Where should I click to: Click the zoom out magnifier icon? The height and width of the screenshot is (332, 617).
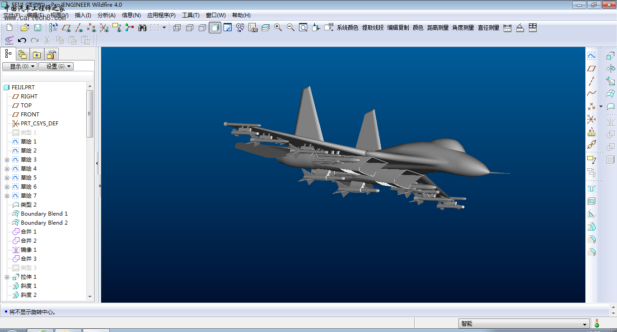(x=290, y=28)
